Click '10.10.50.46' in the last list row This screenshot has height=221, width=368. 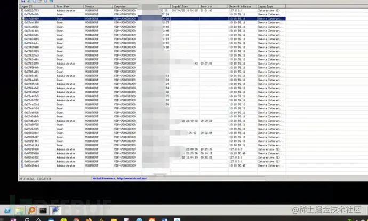click(x=237, y=165)
